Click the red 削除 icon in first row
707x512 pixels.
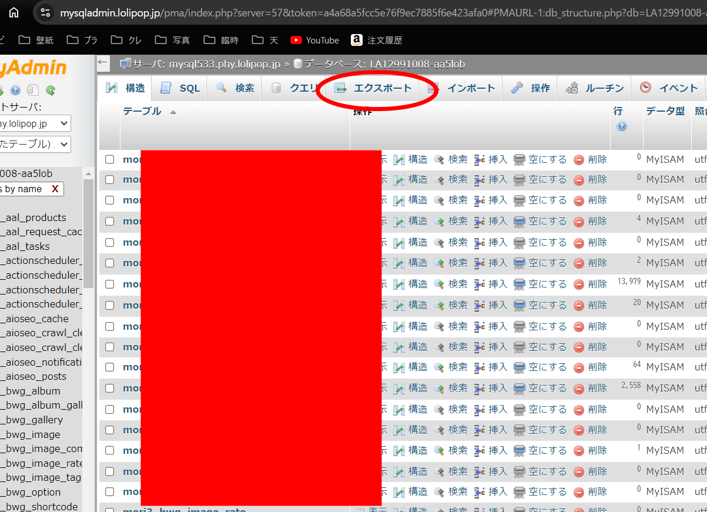coord(579,159)
